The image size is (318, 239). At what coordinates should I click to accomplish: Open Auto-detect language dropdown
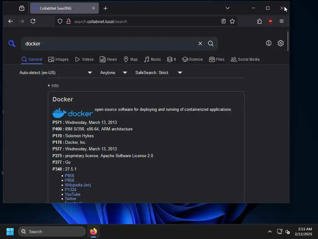point(56,73)
